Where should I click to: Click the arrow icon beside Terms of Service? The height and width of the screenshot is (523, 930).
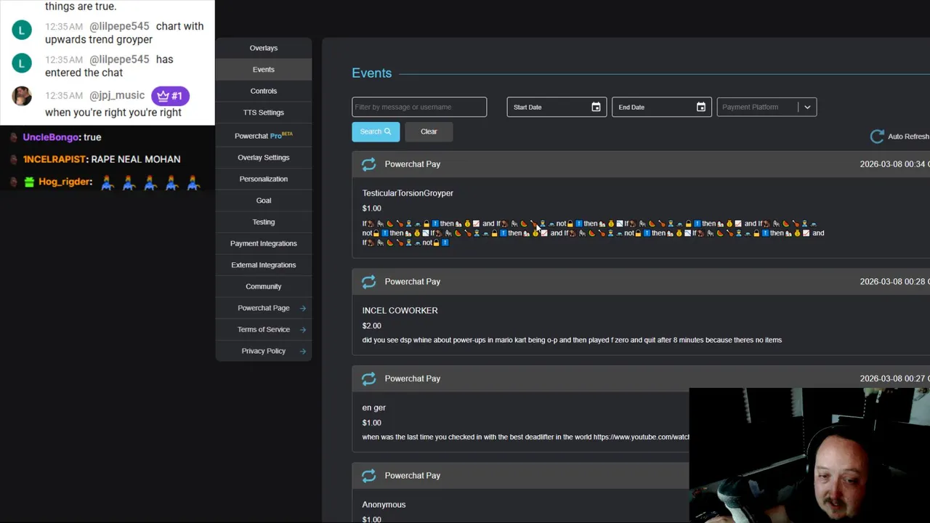click(303, 330)
